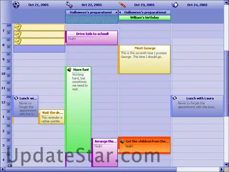Click the recurrence icon on Lunch with Laura

[175, 98]
